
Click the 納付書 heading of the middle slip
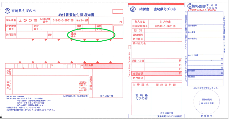tap(144, 9)
